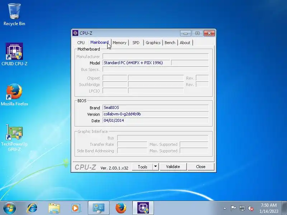Select the Mainboard tab

[x=99, y=42]
